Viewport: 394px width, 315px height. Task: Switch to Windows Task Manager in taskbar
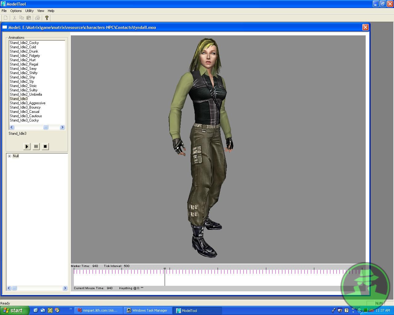[148, 310]
